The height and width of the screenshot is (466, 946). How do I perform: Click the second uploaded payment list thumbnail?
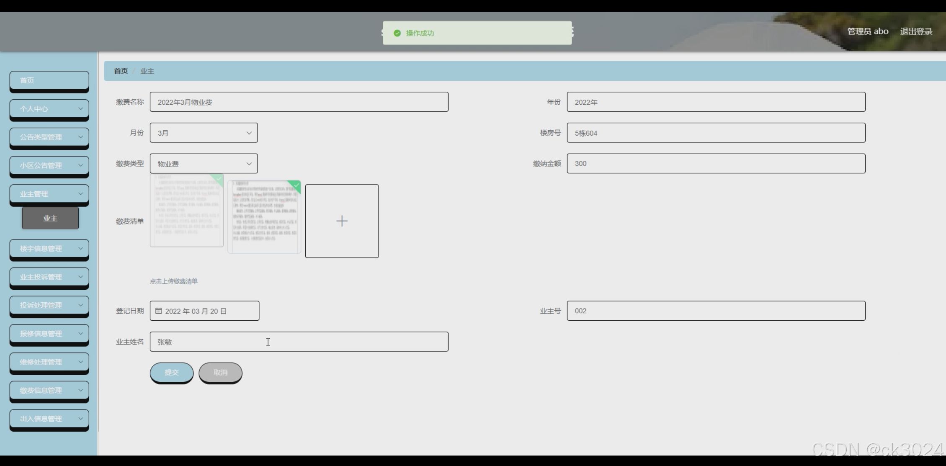pos(264,216)
